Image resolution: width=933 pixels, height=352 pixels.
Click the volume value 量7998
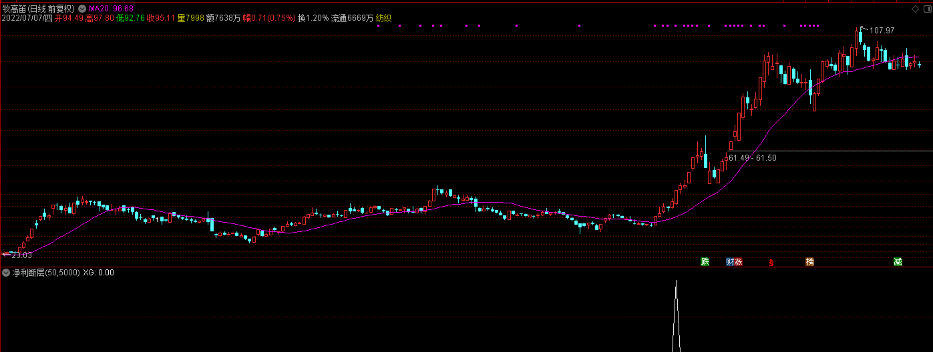coord(190,18)
